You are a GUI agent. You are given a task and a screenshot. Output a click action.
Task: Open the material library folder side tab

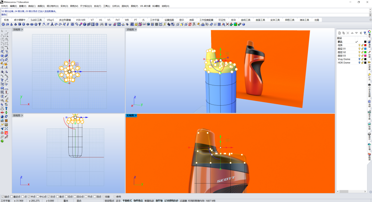point(370,66)
